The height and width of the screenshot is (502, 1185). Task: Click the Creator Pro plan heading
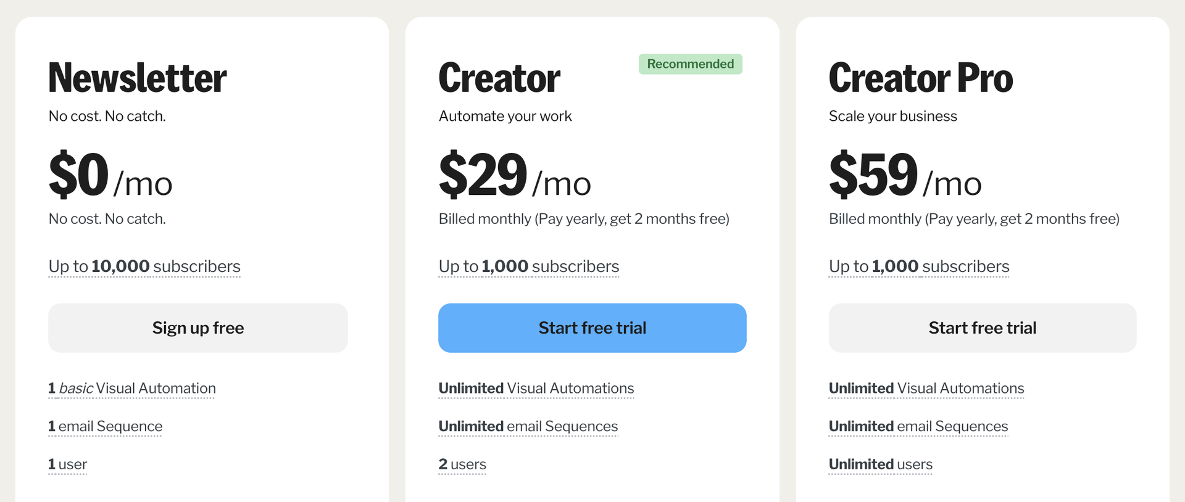921,78
